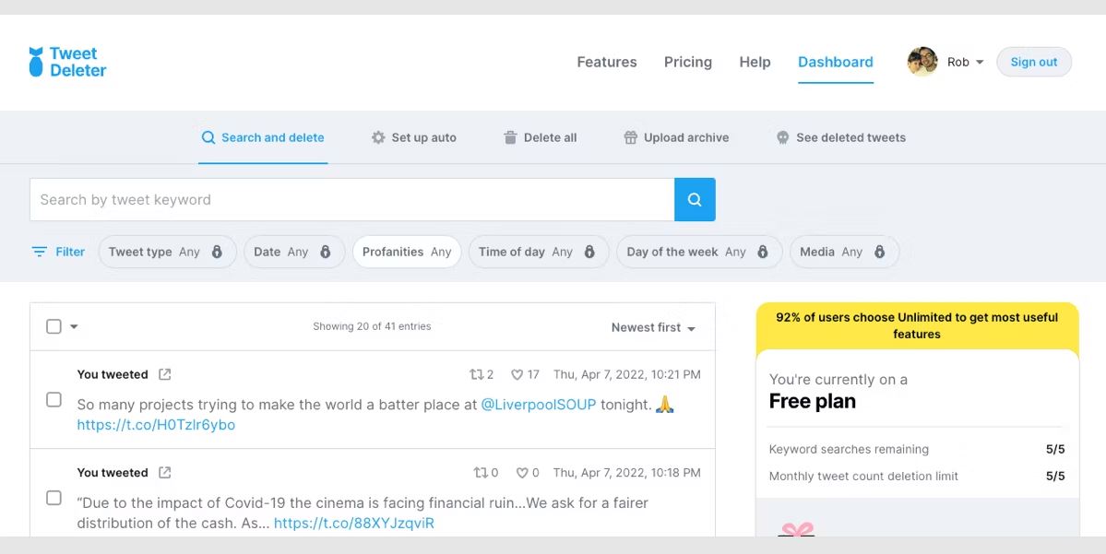Tick the select-all checkbox in list header
1106x554 pixels.
pyautogui.click(x=54, y=326)
